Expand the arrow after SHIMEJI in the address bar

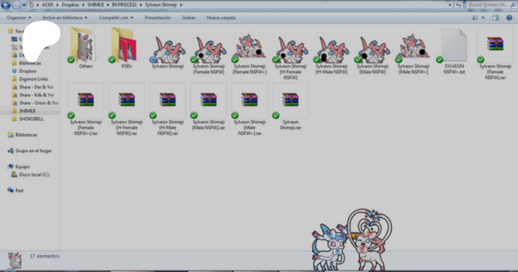click(108, 5)
